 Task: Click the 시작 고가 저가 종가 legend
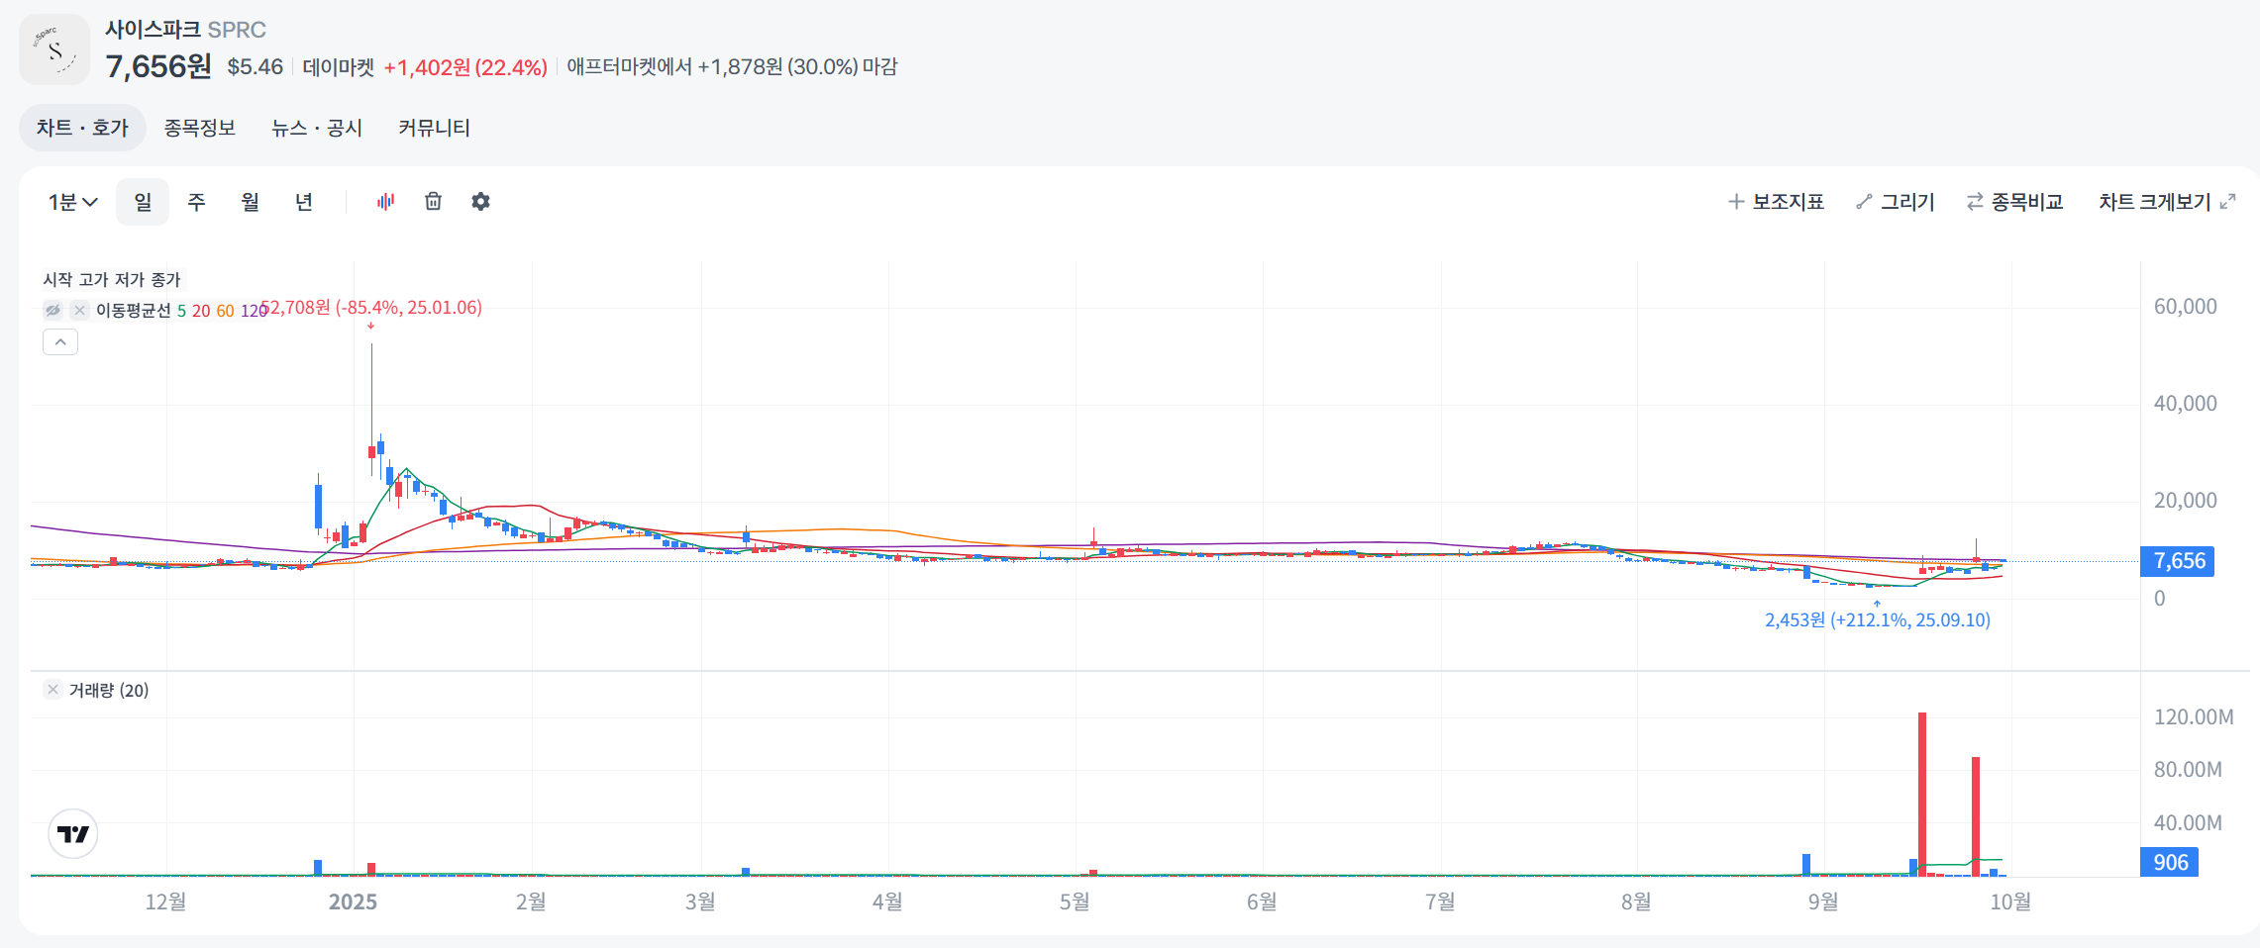coord(112,280)
